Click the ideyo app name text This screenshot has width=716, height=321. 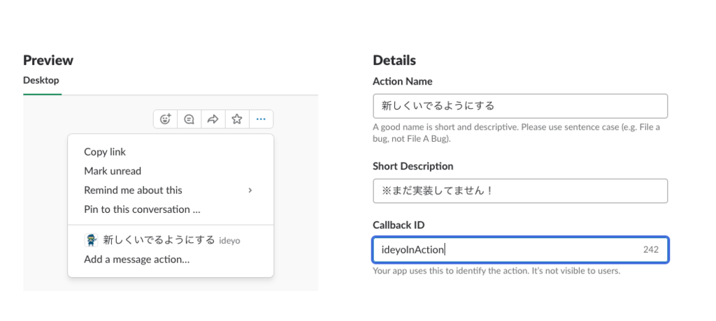(229, 240)
